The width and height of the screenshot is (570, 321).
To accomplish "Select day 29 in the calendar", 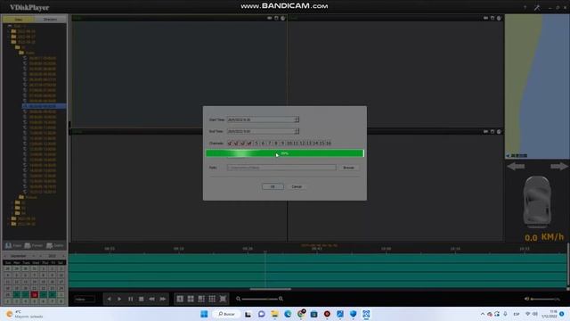I will pos(44,294).
